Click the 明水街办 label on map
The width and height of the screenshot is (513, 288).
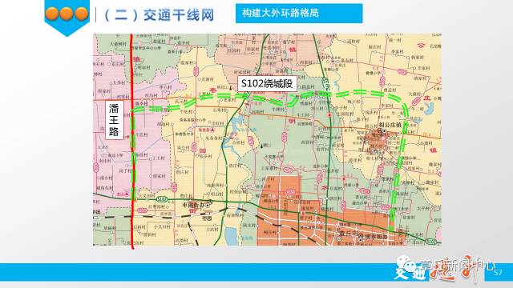pyautogui.click(x=376, y=236)
